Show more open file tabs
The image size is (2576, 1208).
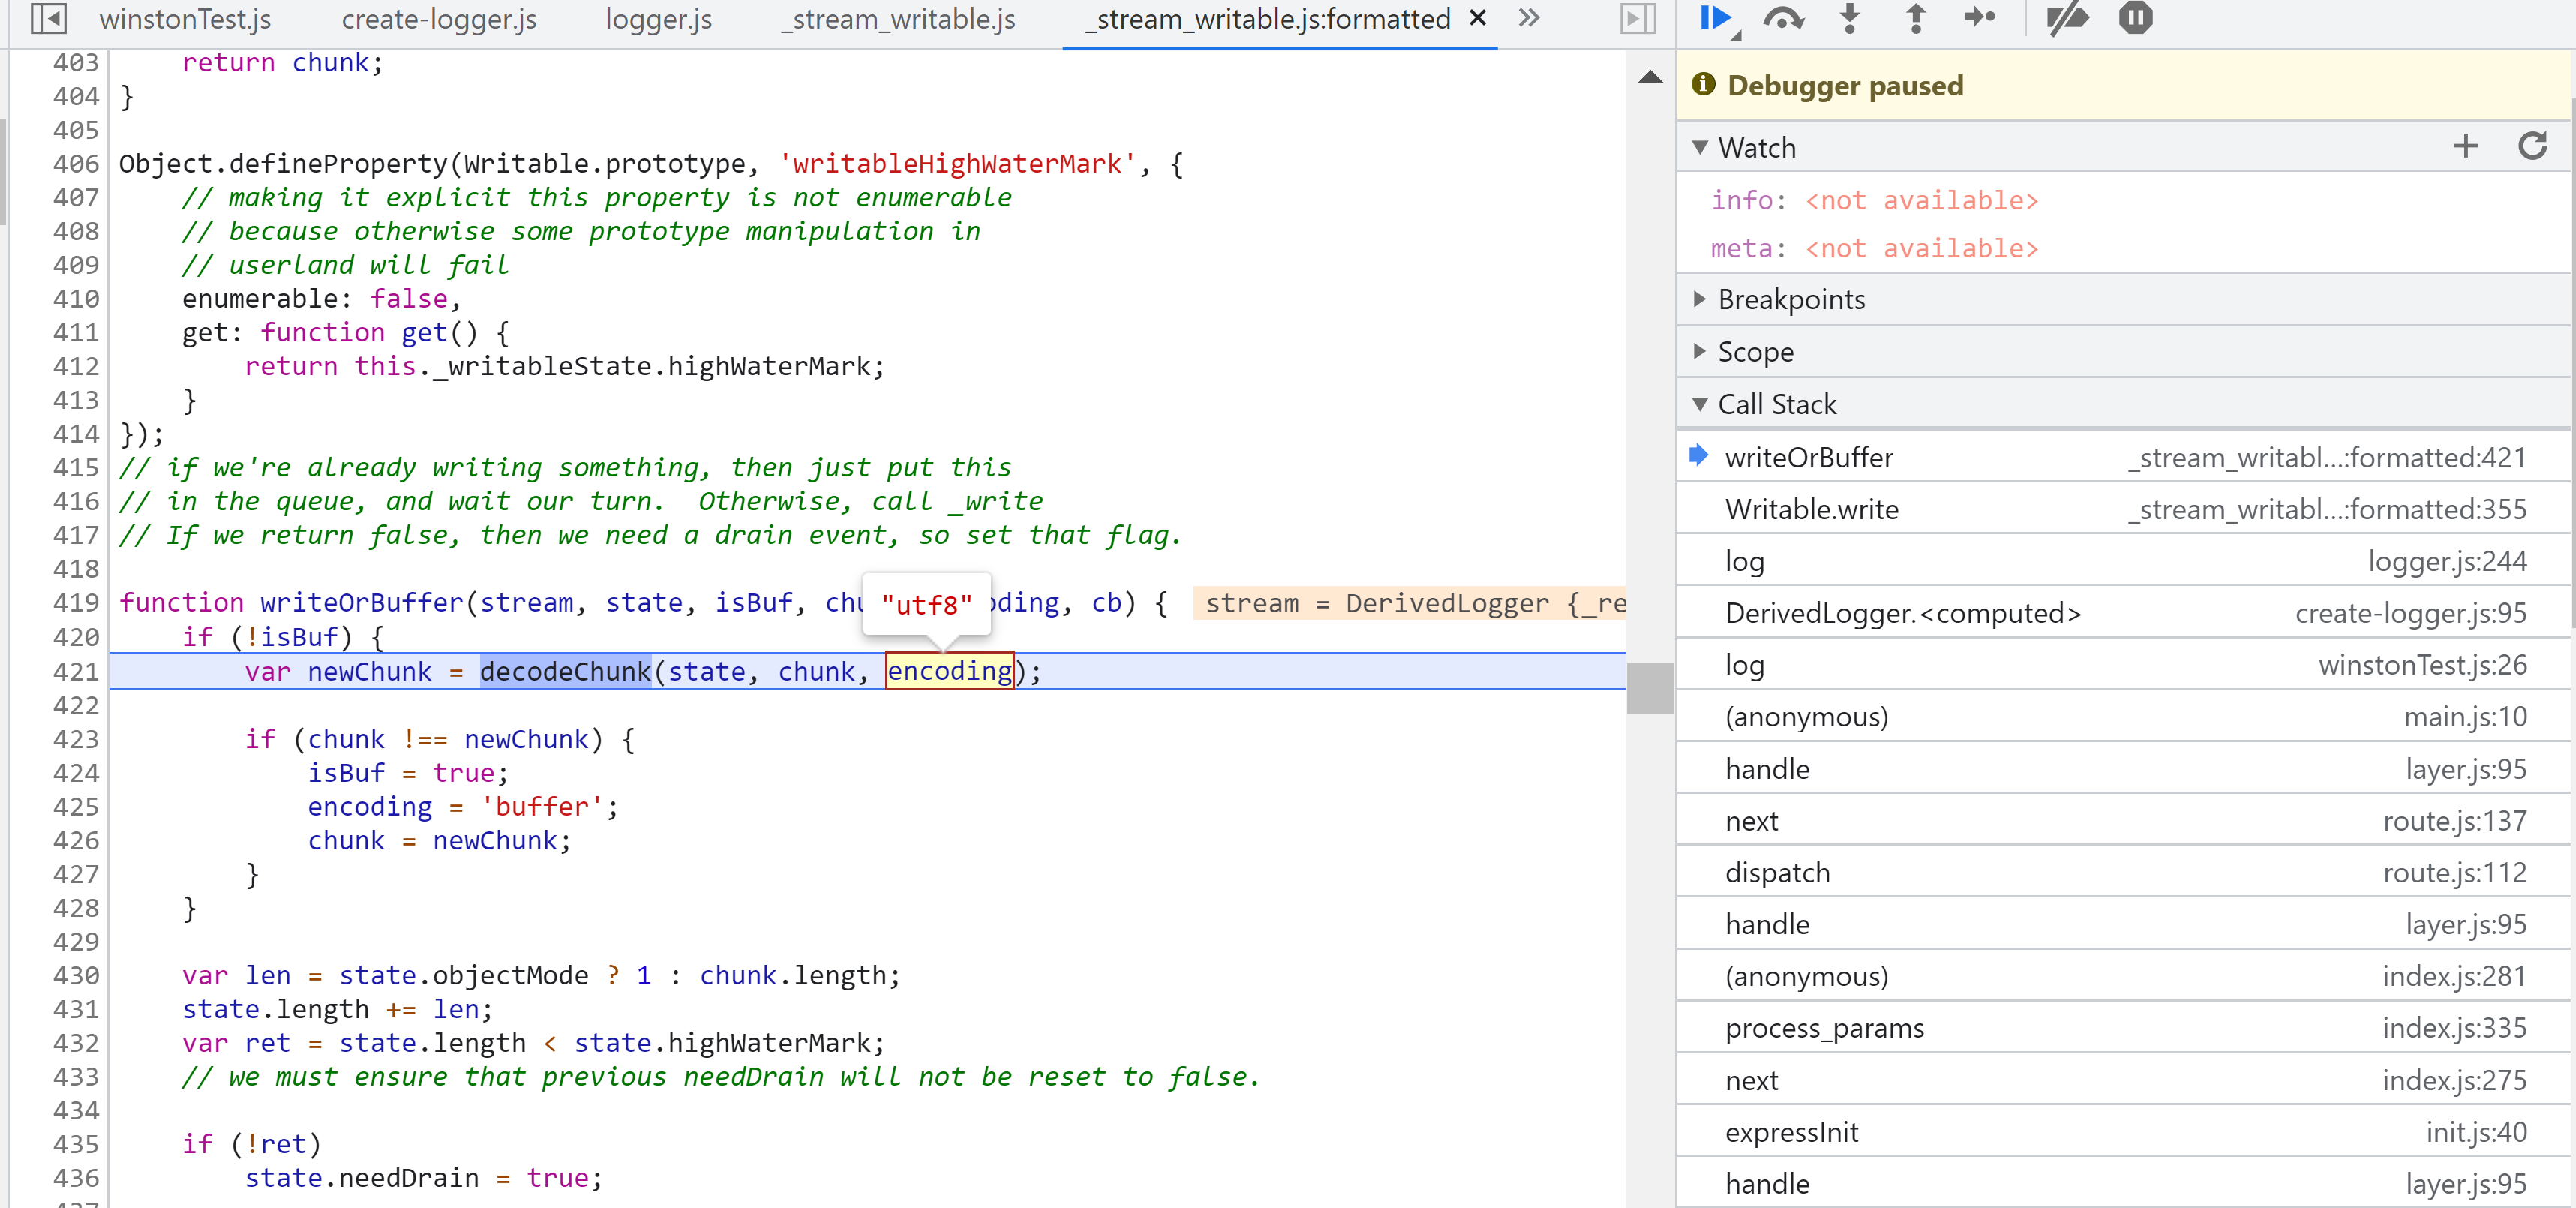tap(1528, 18)
